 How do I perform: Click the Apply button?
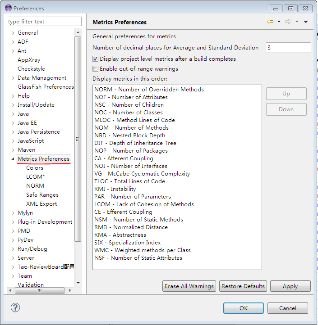290,286
